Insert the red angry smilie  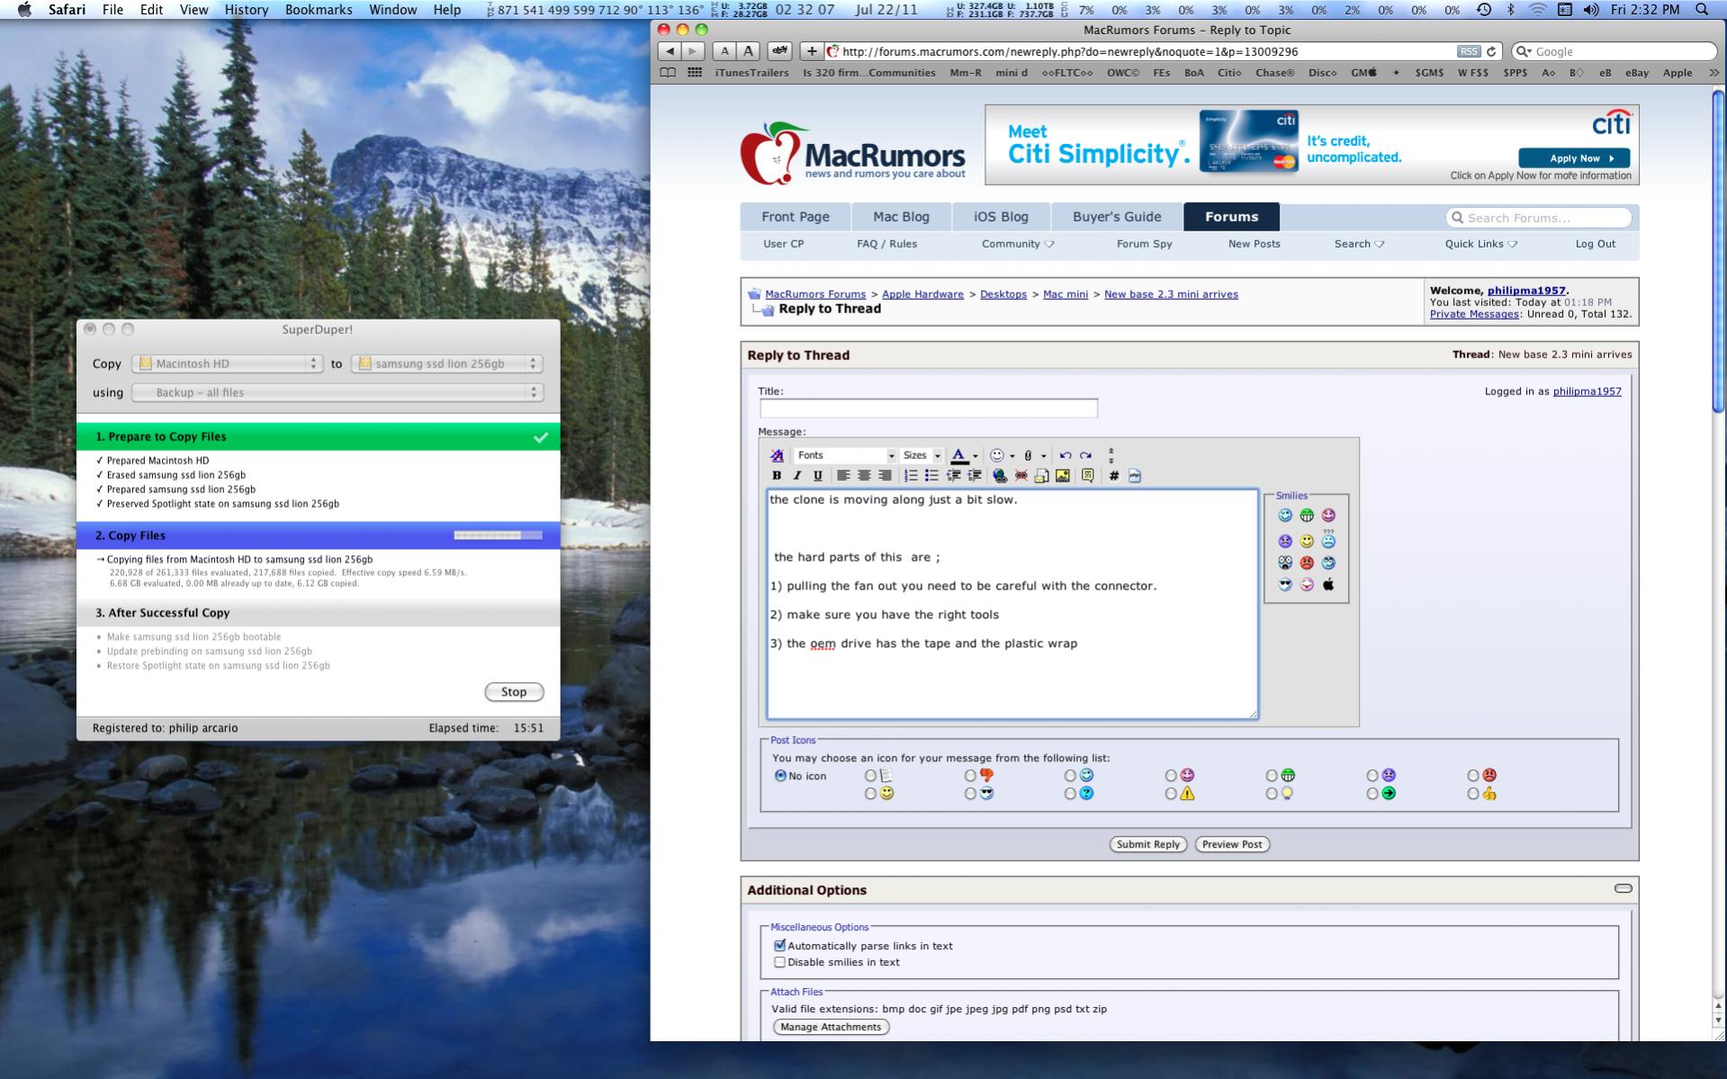point(1307,563)
